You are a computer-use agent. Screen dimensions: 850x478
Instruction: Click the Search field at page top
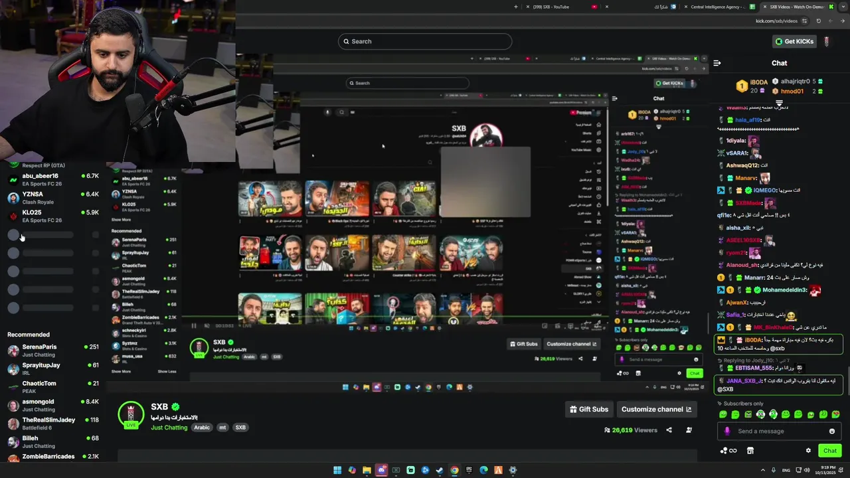coord(425,41)
